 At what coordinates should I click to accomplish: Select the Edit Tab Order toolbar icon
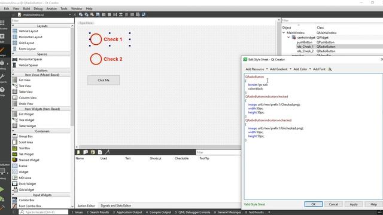pos(98,14)
